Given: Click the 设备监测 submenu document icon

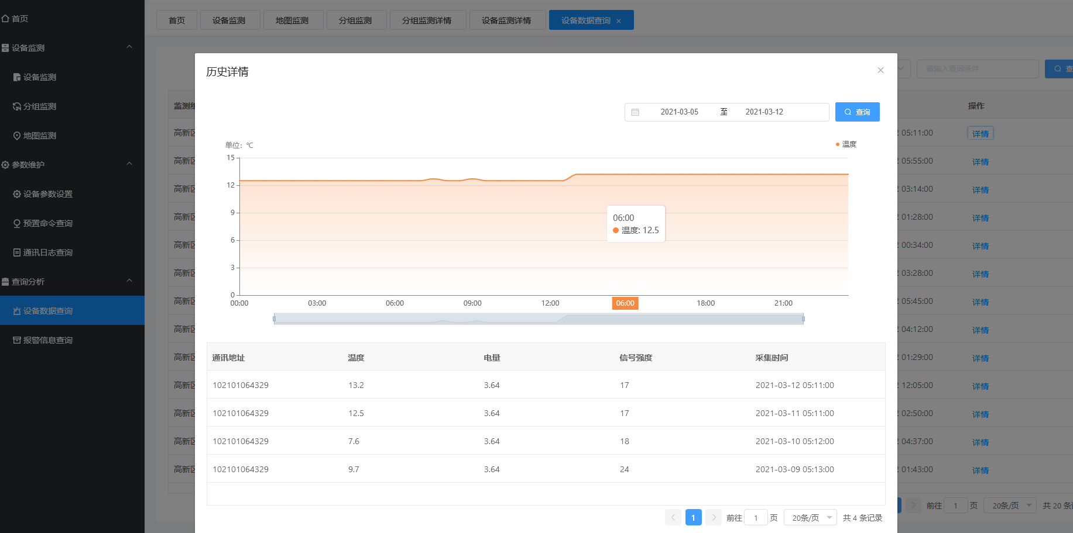Looking at the screenshot, I should [17, 77].
